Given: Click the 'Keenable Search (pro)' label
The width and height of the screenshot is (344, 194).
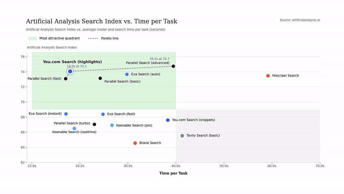Looking at the screenshot, I should pos(134,125).
